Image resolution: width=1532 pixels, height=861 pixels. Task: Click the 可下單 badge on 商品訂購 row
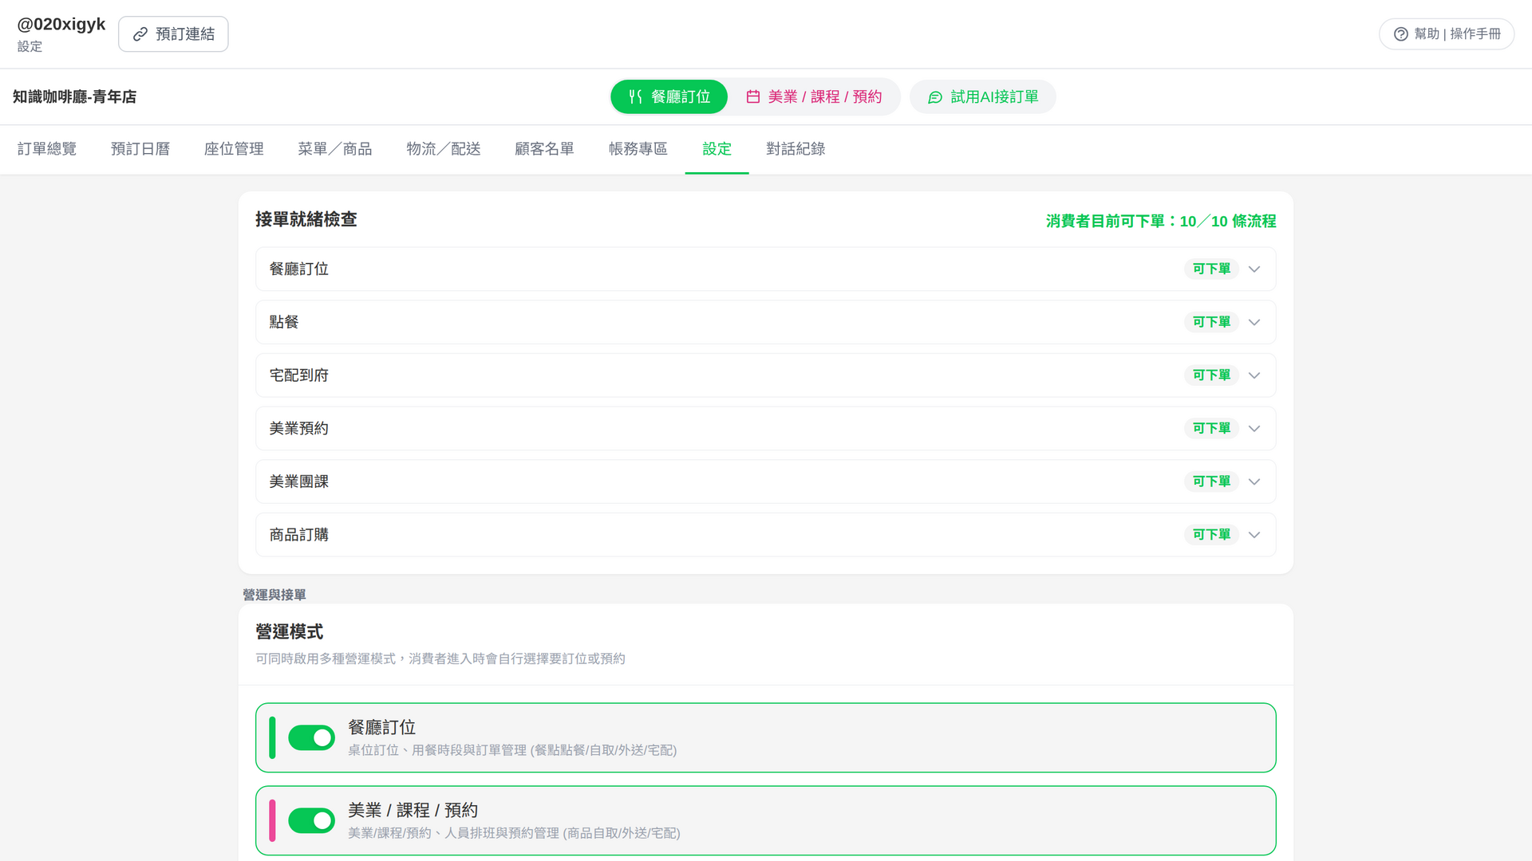[1211, 535]
